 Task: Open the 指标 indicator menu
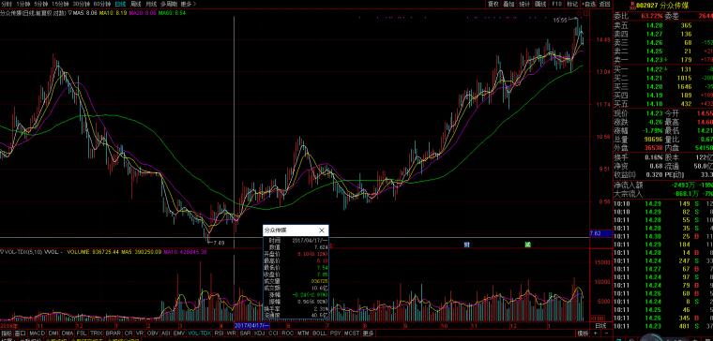pos(7,334)
